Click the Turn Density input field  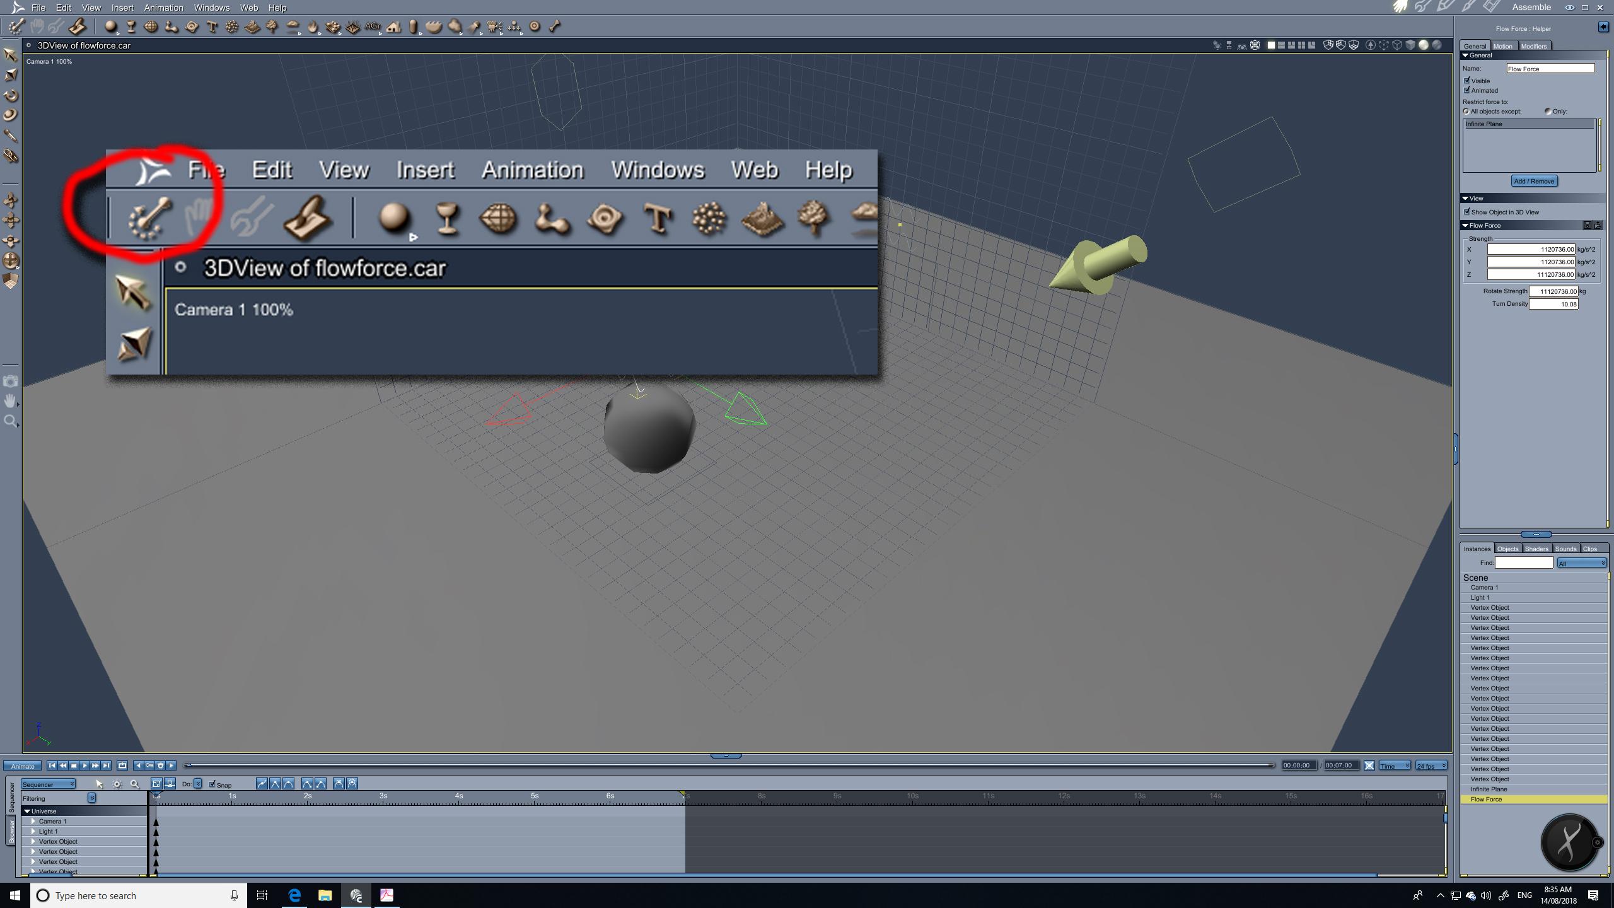pos(1553,304)
